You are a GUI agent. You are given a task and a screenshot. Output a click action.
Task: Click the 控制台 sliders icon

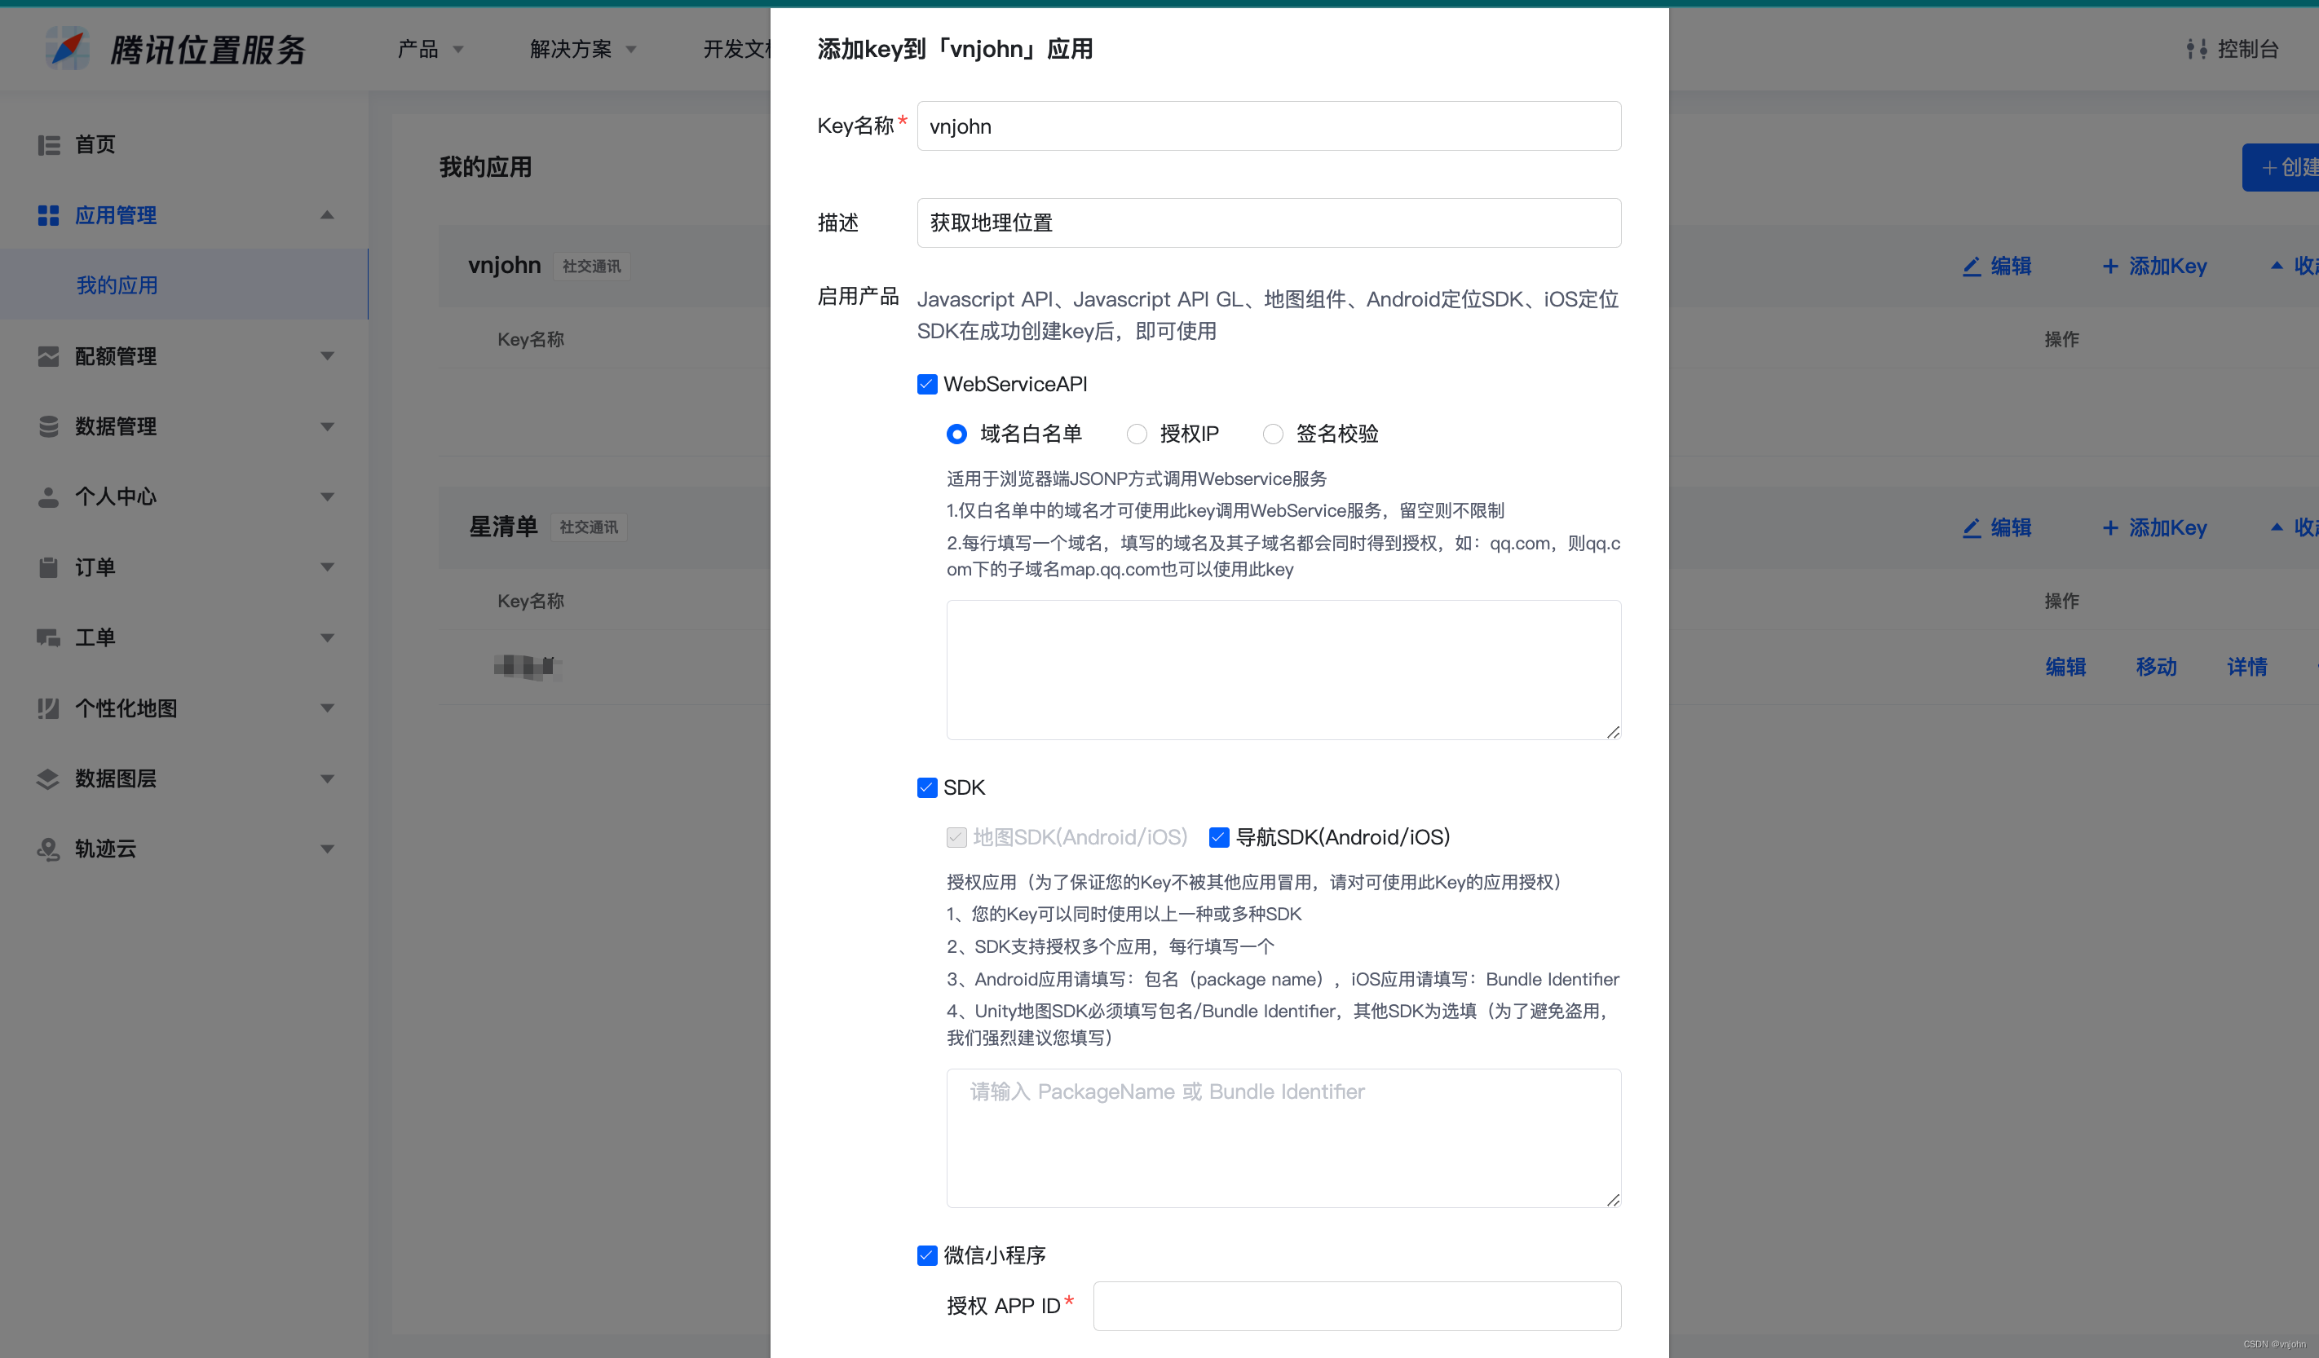point(2197,49)
